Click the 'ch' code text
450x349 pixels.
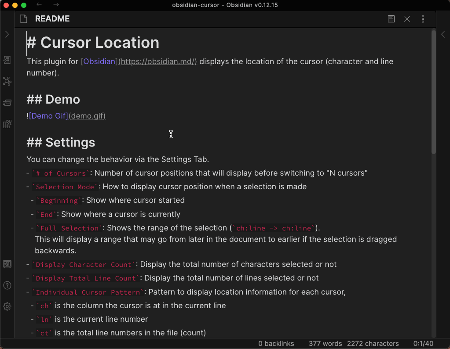point(44,306)
